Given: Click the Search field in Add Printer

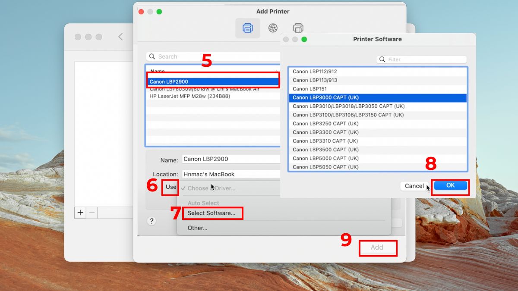Looking at the screenshot, I should coord(214,56).
